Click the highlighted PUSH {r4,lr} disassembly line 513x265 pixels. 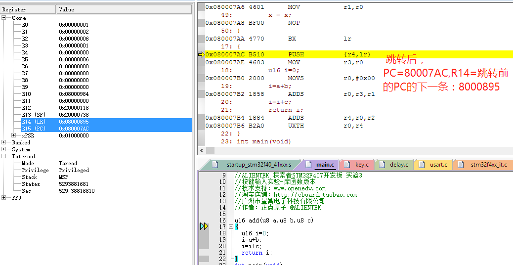tap(359, 54)
